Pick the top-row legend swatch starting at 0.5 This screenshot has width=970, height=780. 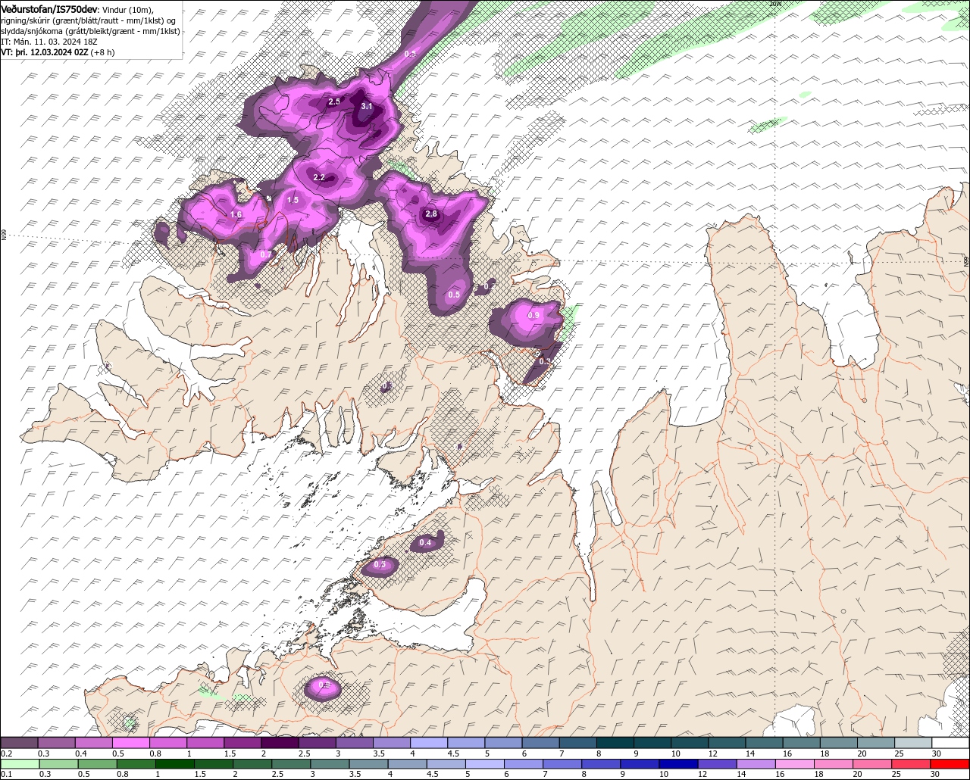(x=130, y=743)
